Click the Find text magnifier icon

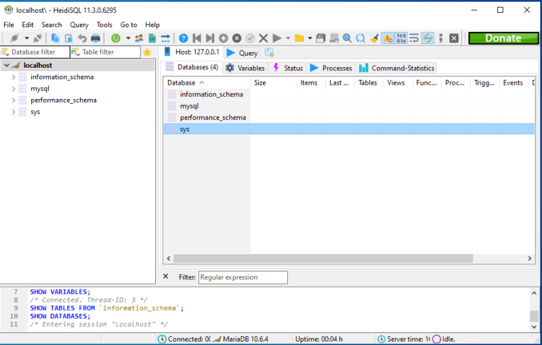pyautogui.click(x=347, y=38)
